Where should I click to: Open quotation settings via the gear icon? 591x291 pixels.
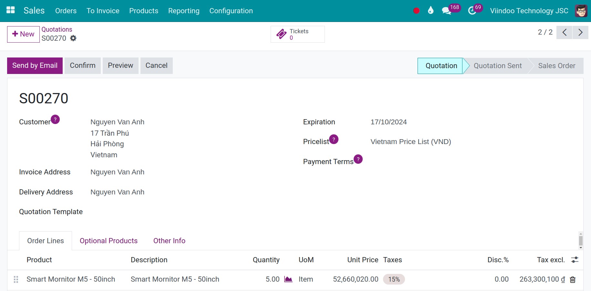click(73, 38)
